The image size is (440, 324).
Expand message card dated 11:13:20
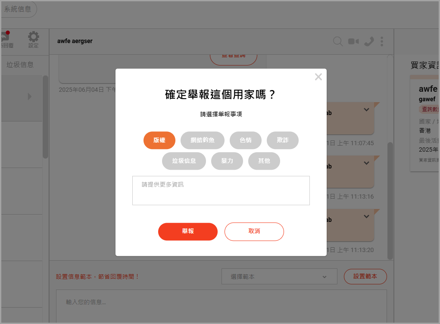pyautogui.click(x=366, y=217)
